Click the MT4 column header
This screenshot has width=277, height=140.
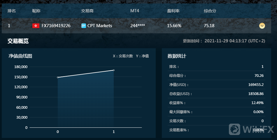click(x=135, y=11)
